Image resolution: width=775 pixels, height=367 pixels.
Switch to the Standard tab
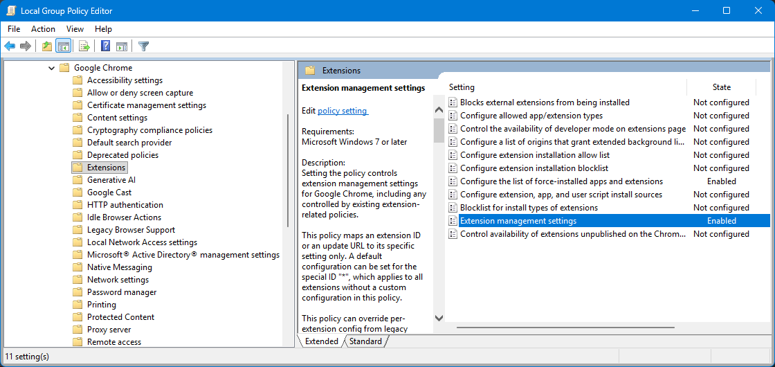pyautogui.click(x=365, y=341)
